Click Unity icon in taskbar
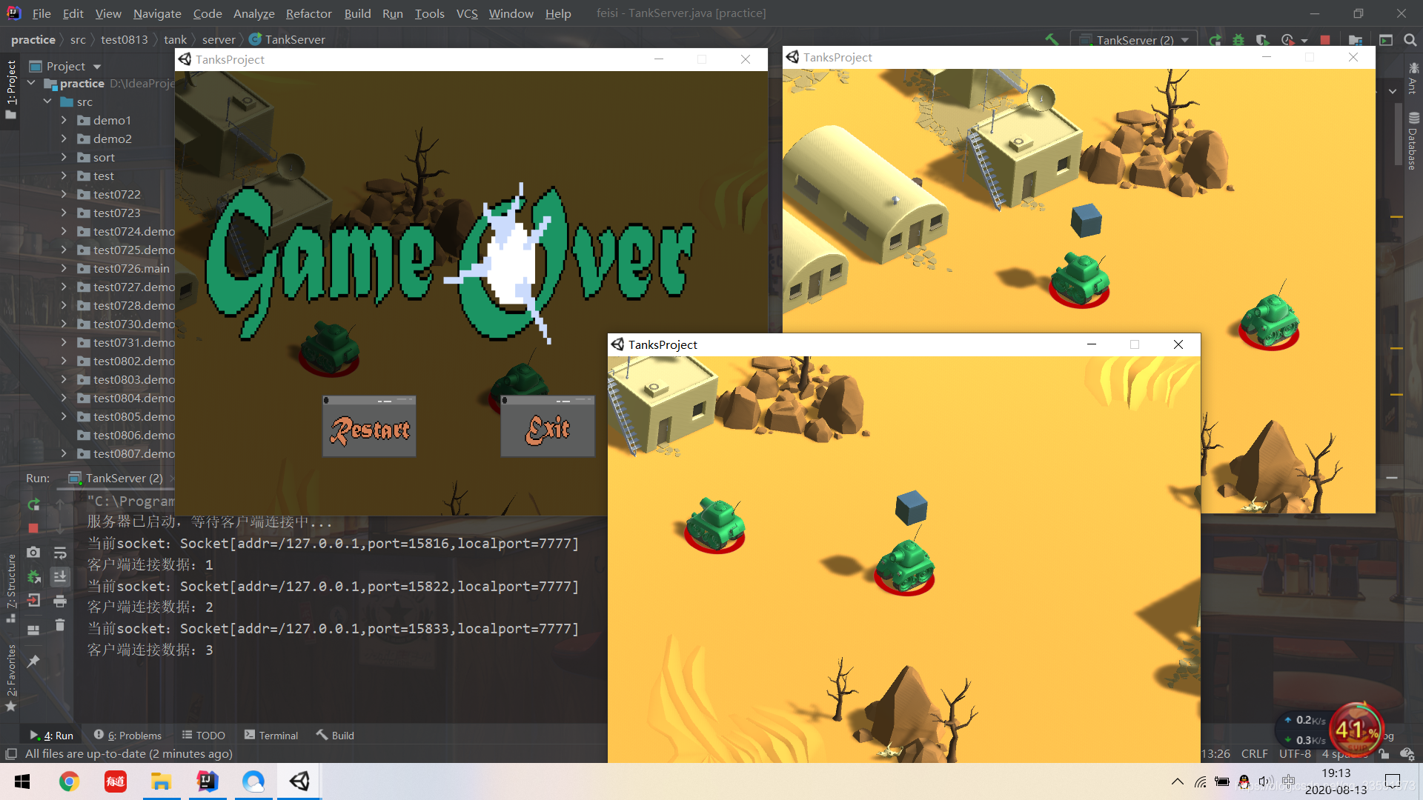This screenshot has width=1423, height=800. pos(299,781)
